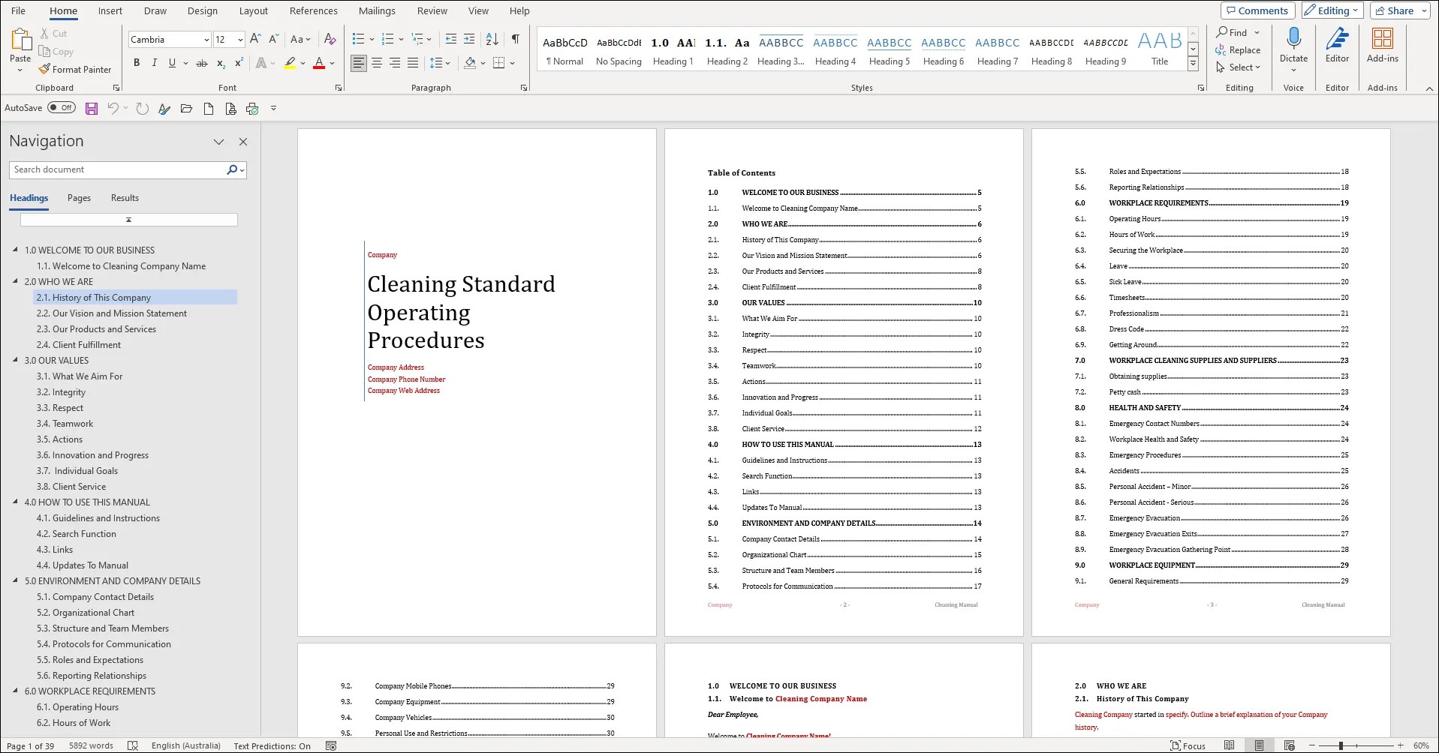Image resolution: width=1439 pixels, height=753 pixels.
Task: Toggle the AutoSave switch on
Action: pyautogui.click(x=62, y=107)
